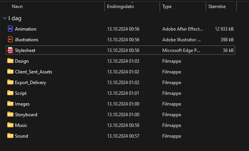Select the Images folder icon
This screenshot has width=249, height=151.
[10, 104]
